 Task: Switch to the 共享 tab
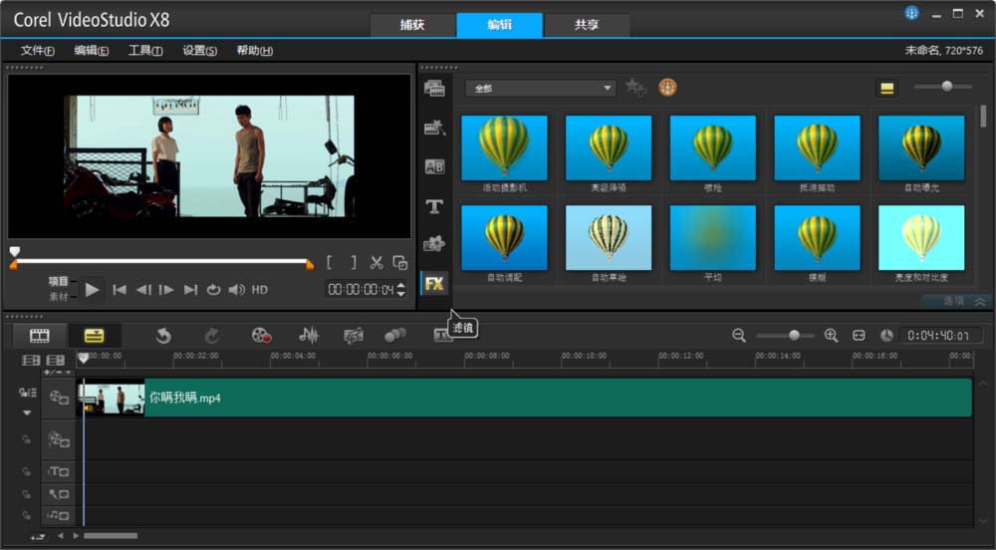click(587, 25)
